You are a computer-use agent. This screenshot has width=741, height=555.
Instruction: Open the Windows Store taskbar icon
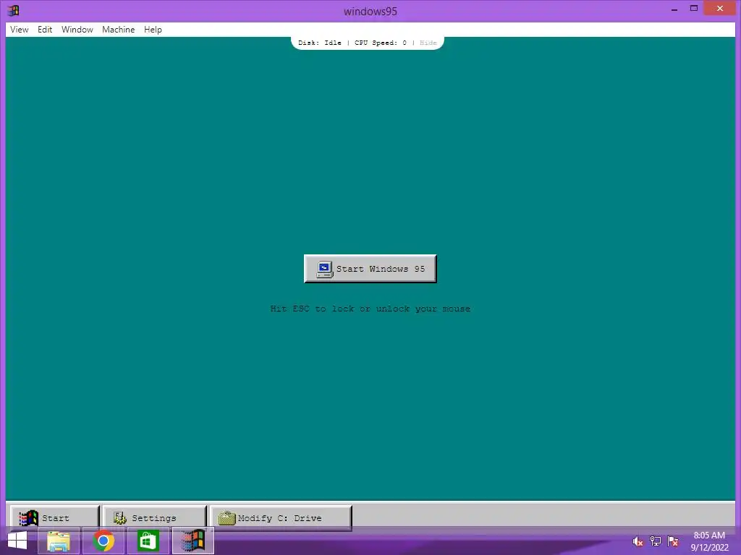click(148, 541)
